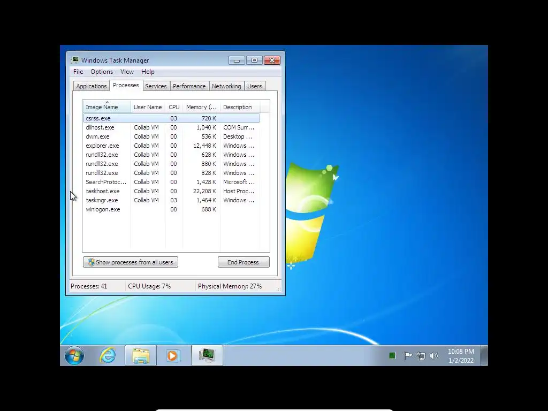Screen dimensions: 548x411
Task: Minimize the Task Manager window
Action: pyautogui.click(x=237, y=60)
